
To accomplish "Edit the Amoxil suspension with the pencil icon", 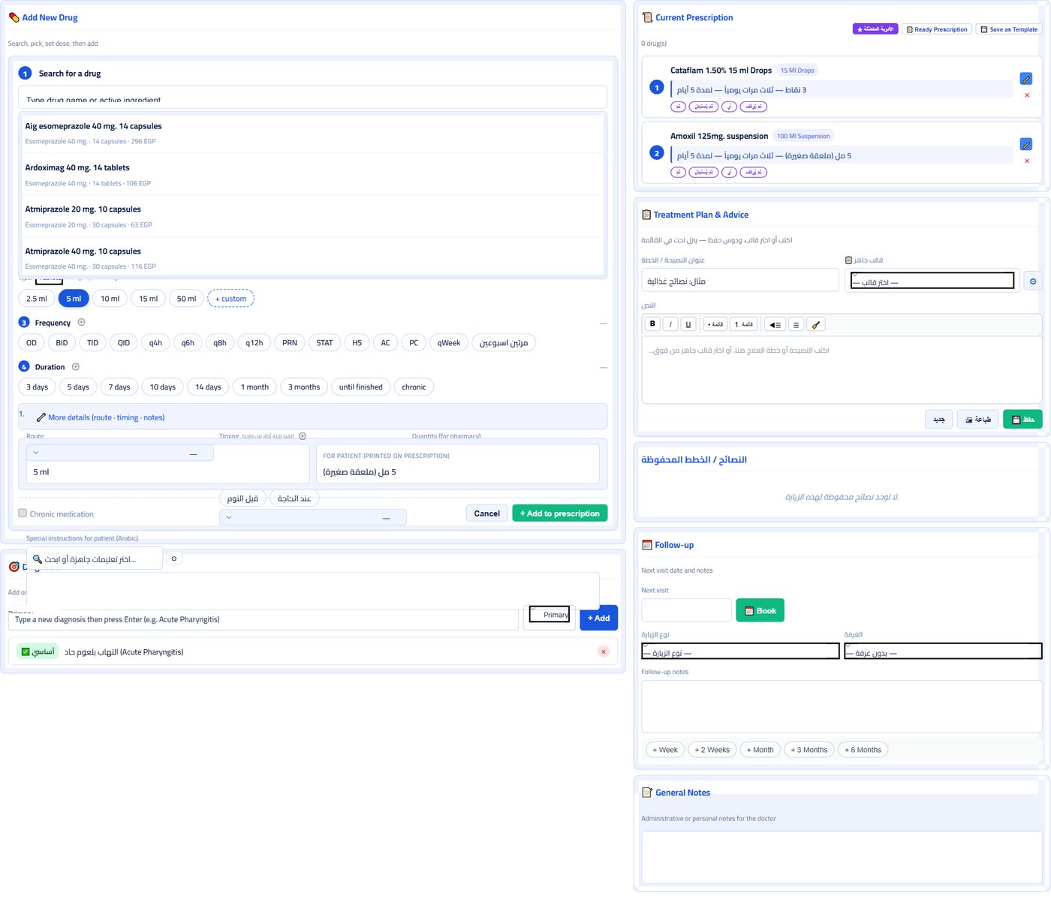I will (x=1026, y=144).
